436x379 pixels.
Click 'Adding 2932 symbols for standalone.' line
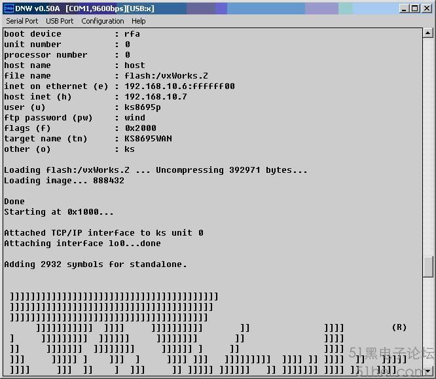96,264
